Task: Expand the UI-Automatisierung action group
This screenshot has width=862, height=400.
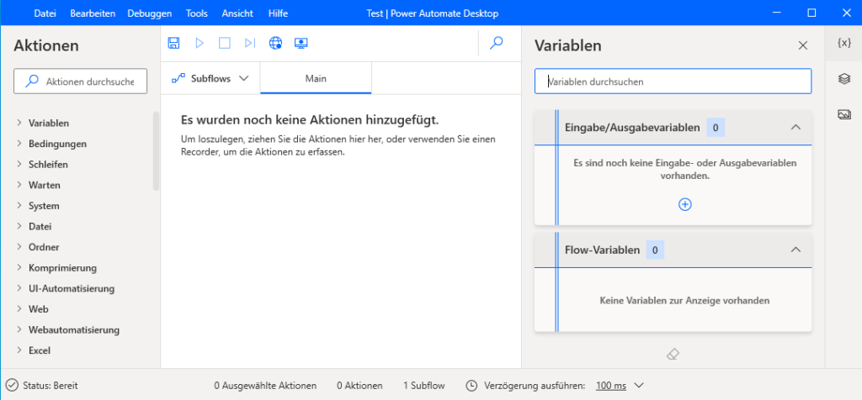Action: click(x=20, y=288)
